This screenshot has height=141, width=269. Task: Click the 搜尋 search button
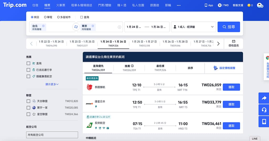click(x=229, y=27)
